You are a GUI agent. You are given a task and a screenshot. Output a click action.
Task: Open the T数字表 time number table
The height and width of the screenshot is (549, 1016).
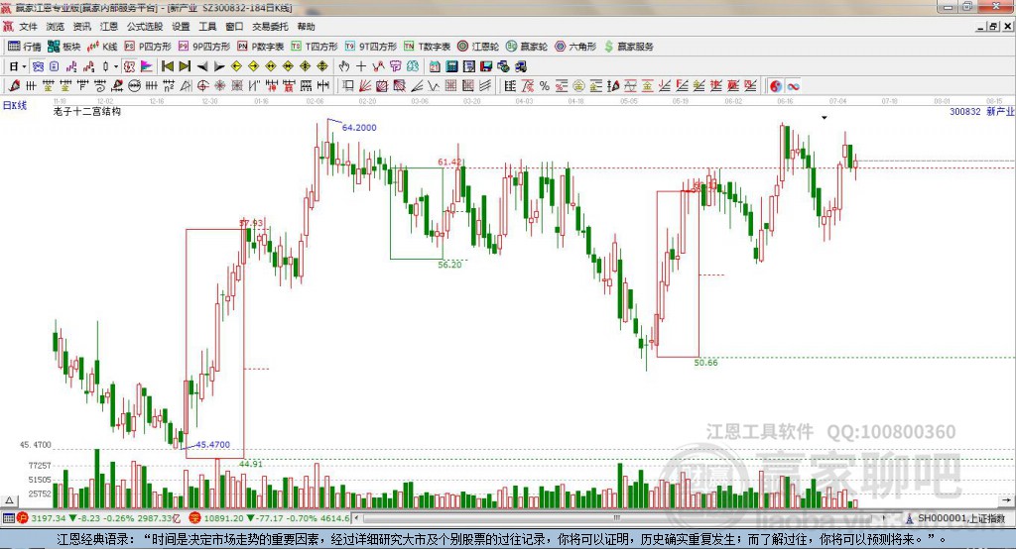point(427,47)
